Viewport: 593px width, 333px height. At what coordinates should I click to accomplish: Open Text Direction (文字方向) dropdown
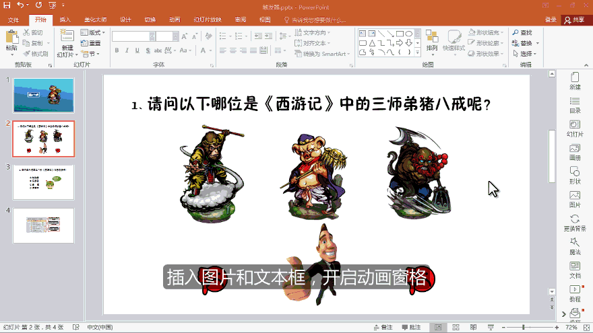[312, 32]
